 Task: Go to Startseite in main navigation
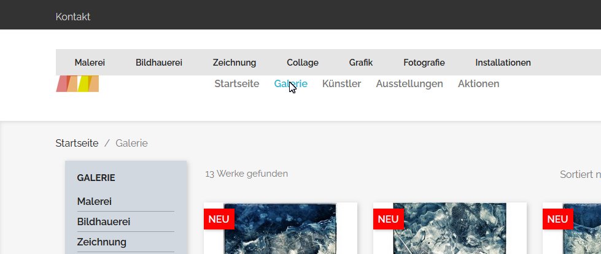pos(236,83)
